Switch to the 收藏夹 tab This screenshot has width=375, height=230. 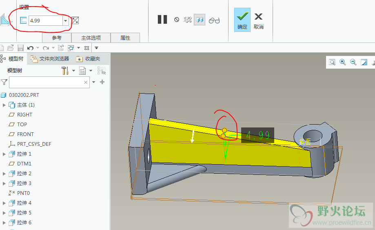pos(88,59)
